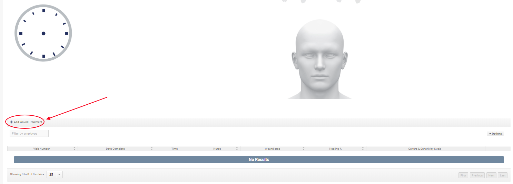Image resolution: width=513 pixels, height=184 pixels.
Task: Click the sort arrows on Wound area column
Action: 304,149
